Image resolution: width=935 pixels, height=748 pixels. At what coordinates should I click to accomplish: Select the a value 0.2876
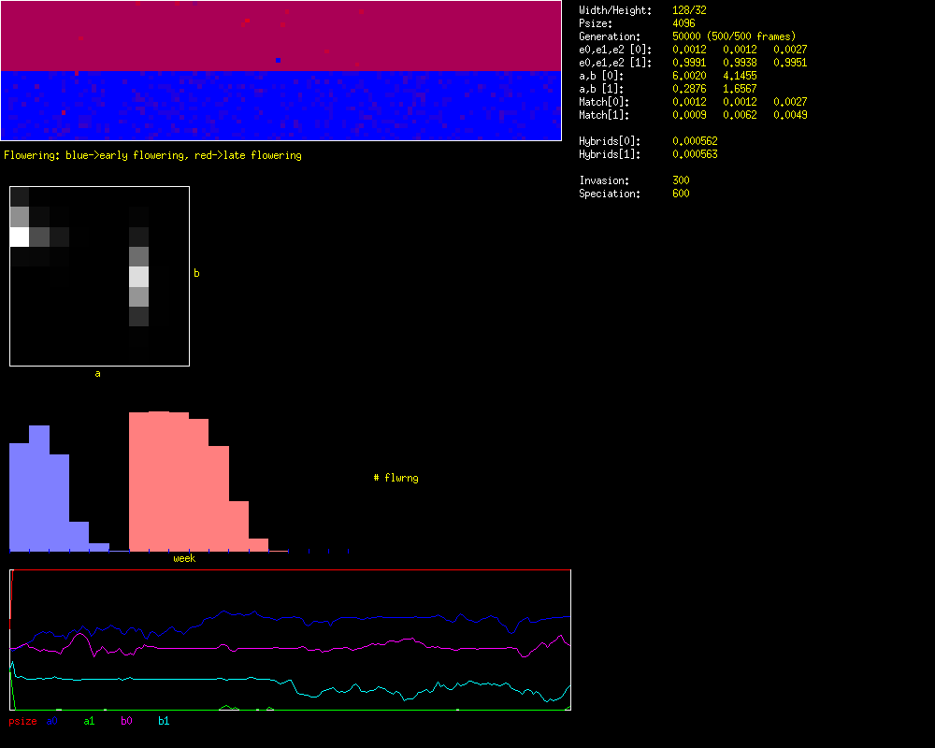[x=689, y=90]
